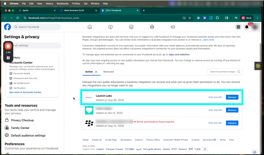Close the Ignite tab
264x155 pixels.
coord(54,10)
